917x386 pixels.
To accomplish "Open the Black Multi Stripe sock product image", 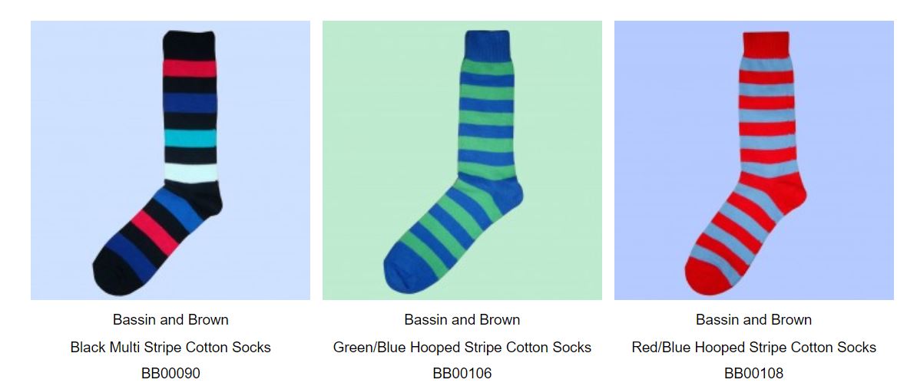I will (x=170, y=160).
